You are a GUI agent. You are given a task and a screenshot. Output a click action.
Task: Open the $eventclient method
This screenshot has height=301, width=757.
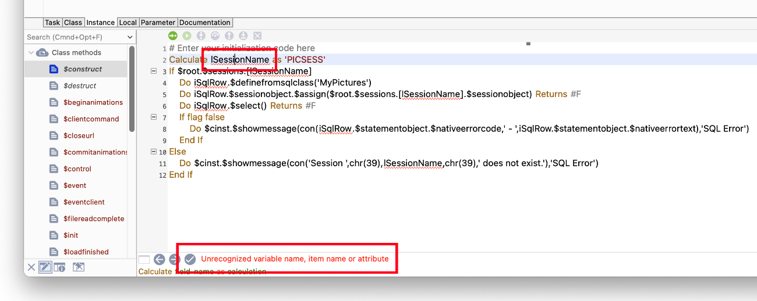[84, 202]
